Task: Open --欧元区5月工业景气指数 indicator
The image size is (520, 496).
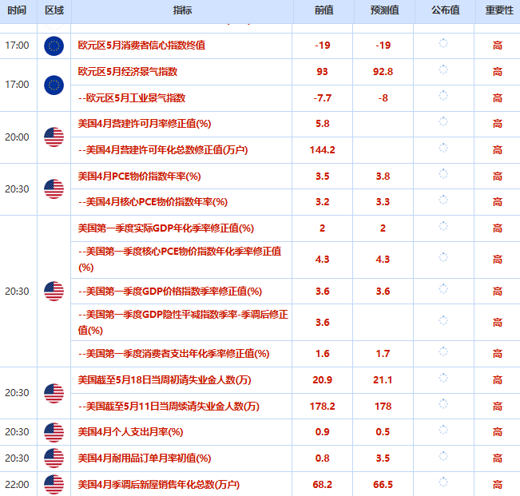Action: pos(132,97)
